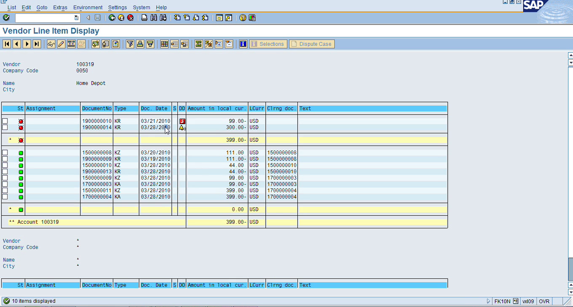The image size is (573, 307).
Task: Click the red status light for 1900000010
Action: tap(21, 121)
